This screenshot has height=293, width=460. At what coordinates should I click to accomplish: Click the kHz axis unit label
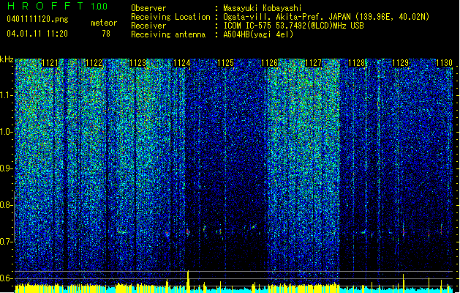click(x=7, y=59)
